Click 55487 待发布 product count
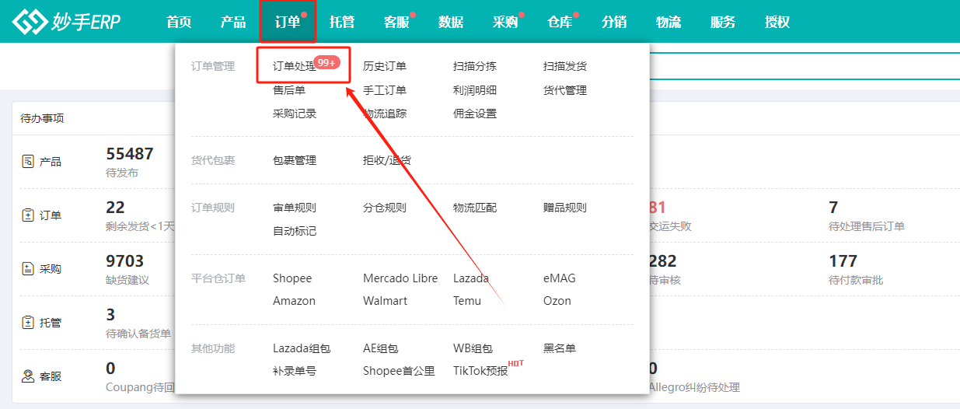Image resolution: width=960 pixels, height=409 pixels. (x=130, y=154)
